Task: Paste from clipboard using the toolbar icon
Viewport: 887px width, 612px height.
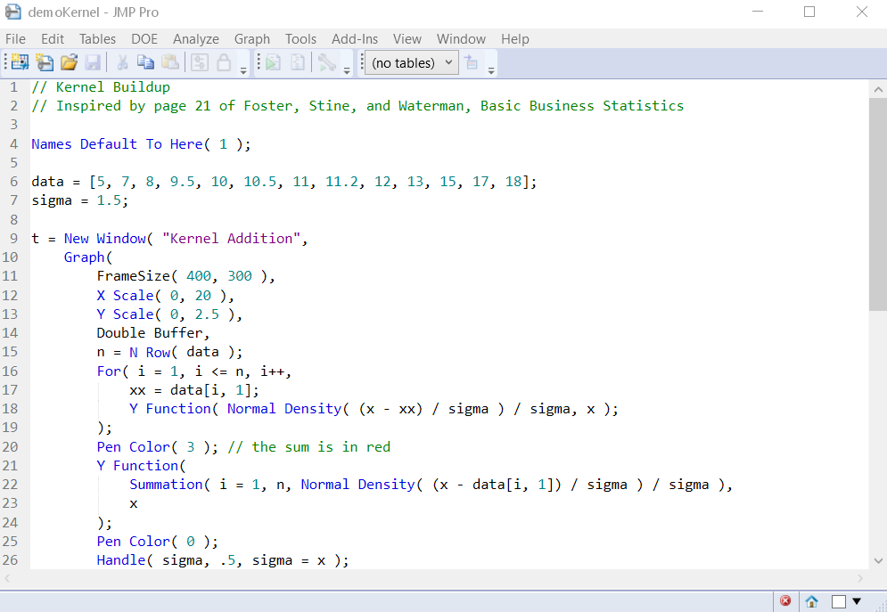Action: (168, 62)
